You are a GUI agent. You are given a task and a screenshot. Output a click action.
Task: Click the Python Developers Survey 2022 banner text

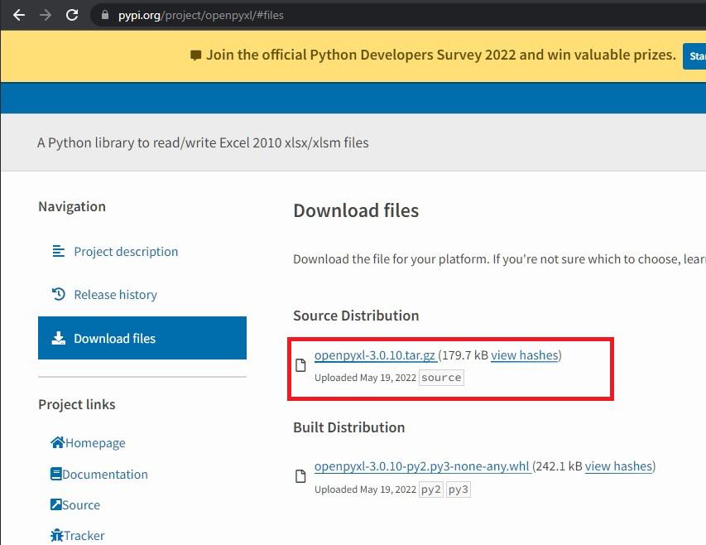[441, 55]
